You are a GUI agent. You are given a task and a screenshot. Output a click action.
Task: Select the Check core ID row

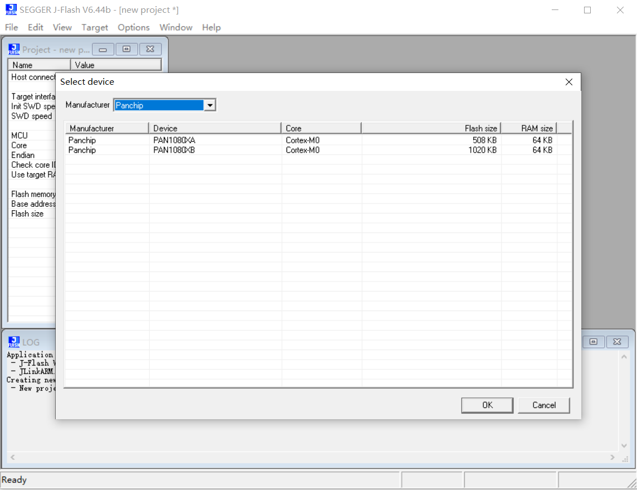pyautogui.click(x=33, y=165)
